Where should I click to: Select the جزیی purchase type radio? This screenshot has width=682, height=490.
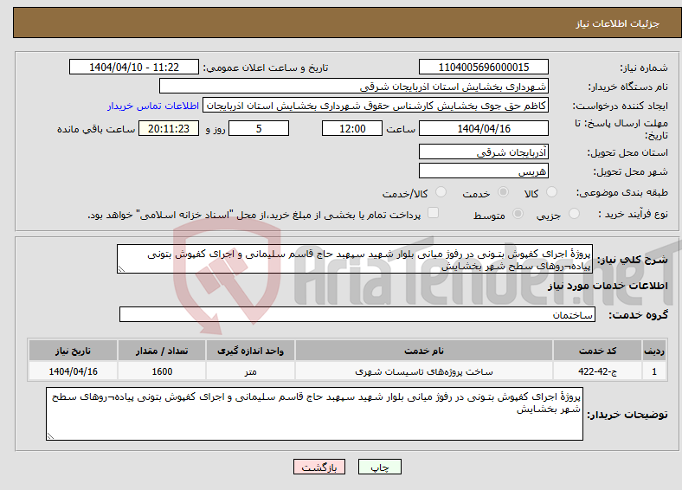(574, 213)
